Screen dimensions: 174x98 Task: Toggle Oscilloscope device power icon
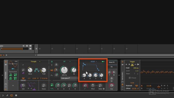pos(123,62)
